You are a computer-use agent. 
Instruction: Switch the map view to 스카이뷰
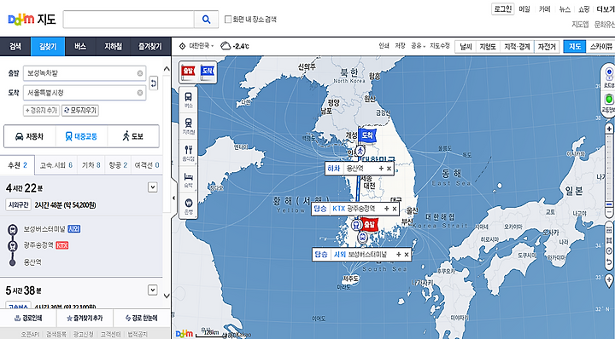point(600,47)
